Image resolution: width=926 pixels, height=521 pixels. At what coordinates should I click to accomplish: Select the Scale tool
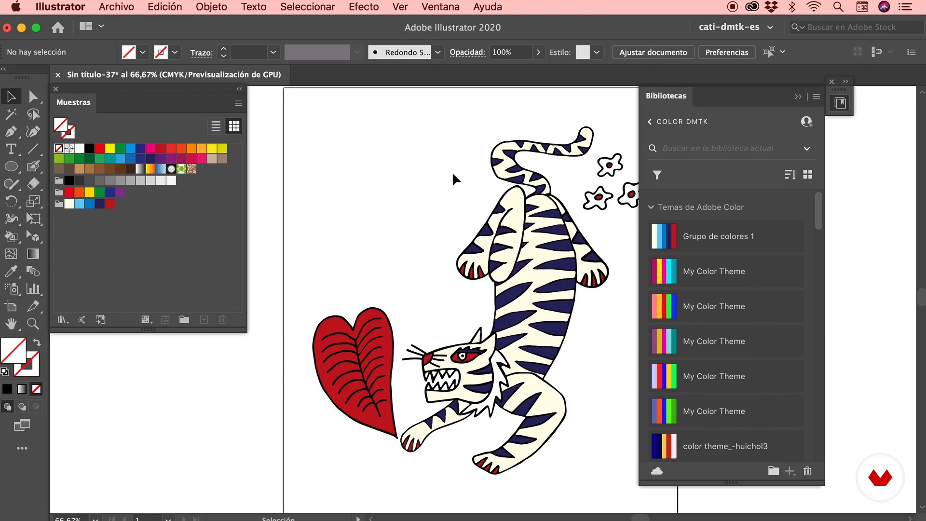pos(33,201)
